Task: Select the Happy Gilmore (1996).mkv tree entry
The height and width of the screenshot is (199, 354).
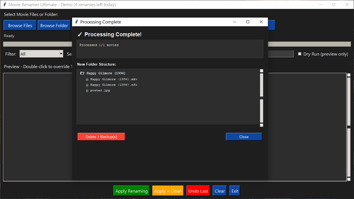Action: coord(113,79)
